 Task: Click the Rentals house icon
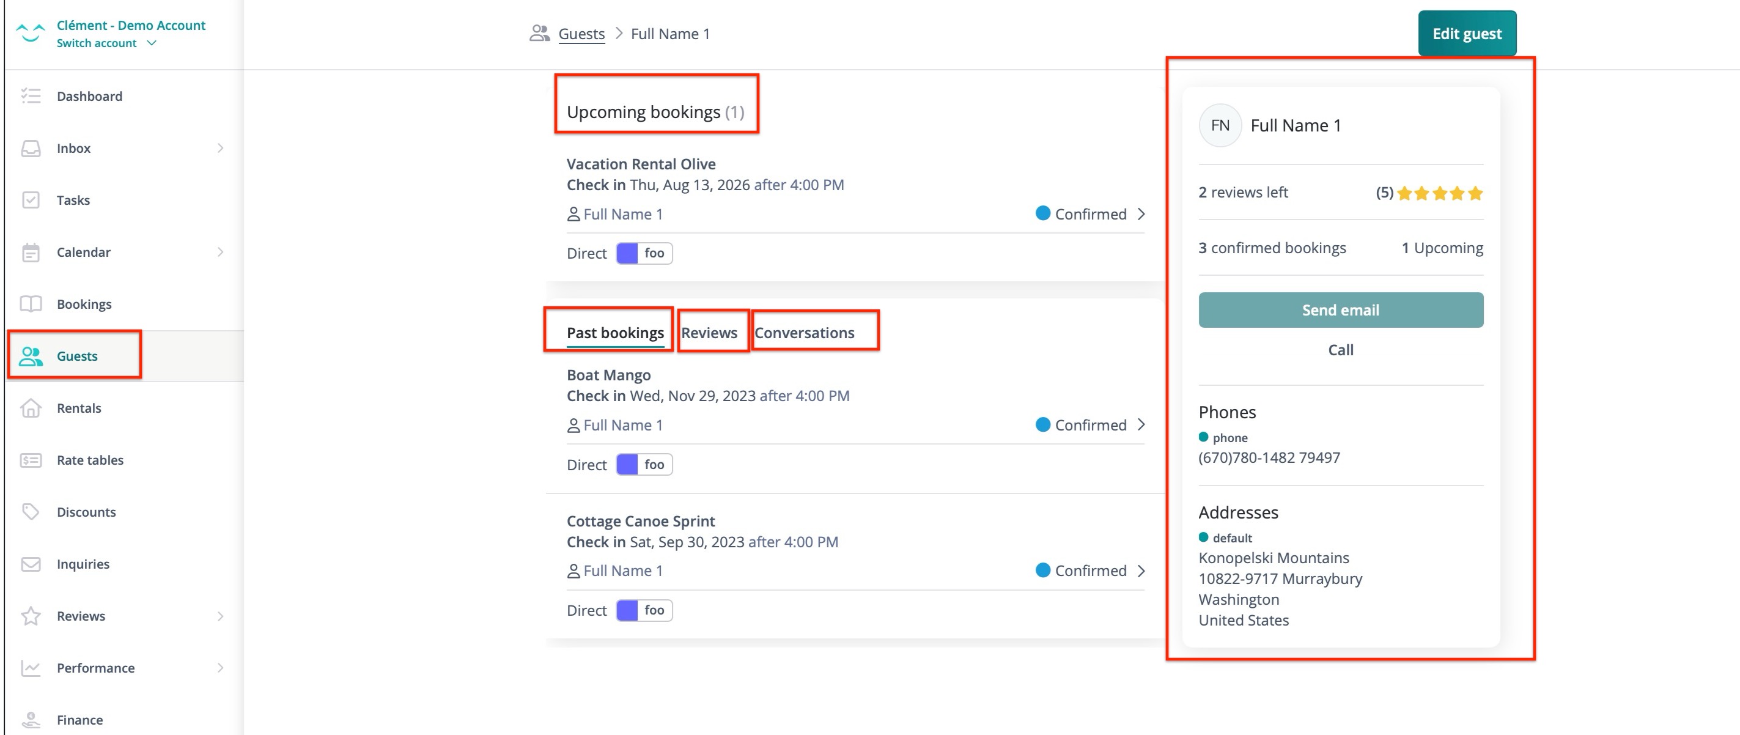click(x=31, y=408)
